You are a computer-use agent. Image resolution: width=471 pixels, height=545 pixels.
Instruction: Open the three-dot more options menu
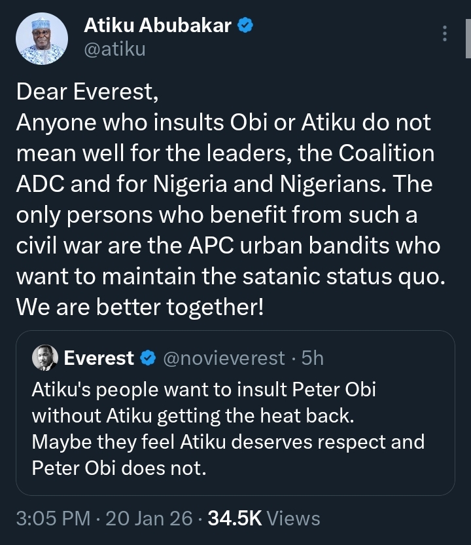tap(445, 33)
